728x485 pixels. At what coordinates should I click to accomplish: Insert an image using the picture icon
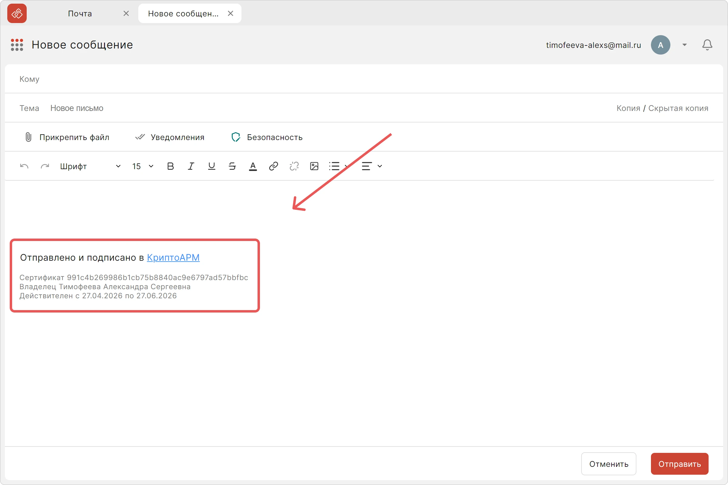[314, 166]
